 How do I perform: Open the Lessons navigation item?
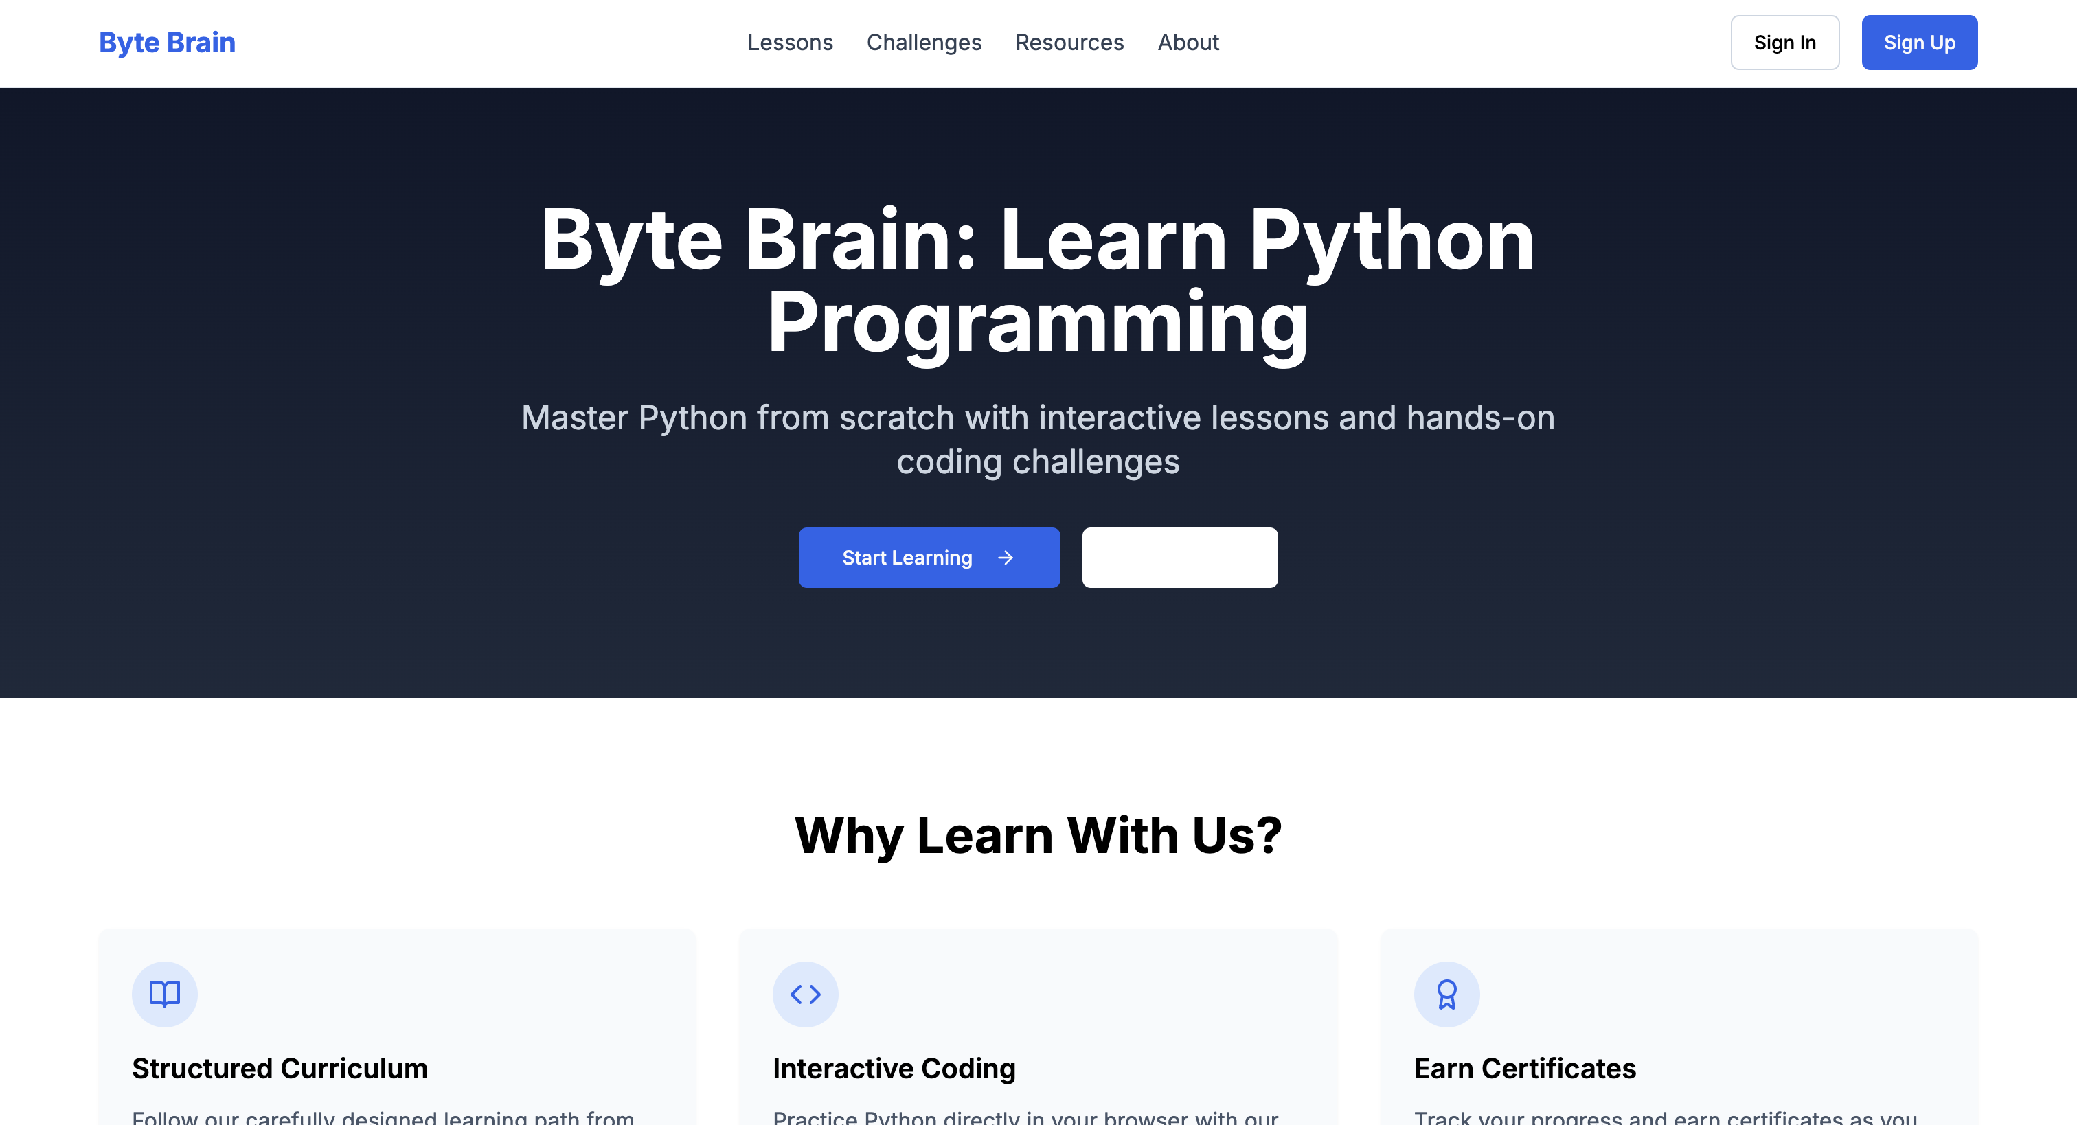[789, 42]
